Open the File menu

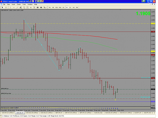(x=4, y=4)
